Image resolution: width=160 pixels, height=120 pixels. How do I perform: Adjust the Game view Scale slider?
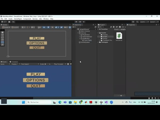pyautogui.click(x=46, y=64)
